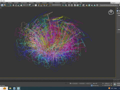
Task: Toggle the Percent Snap button
Action: coord(44,5)
